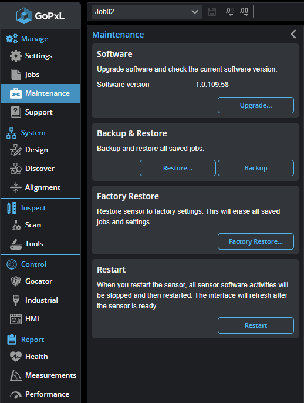The image size is (304, 403).
Task: Click the Backup button
Action: 256,168
